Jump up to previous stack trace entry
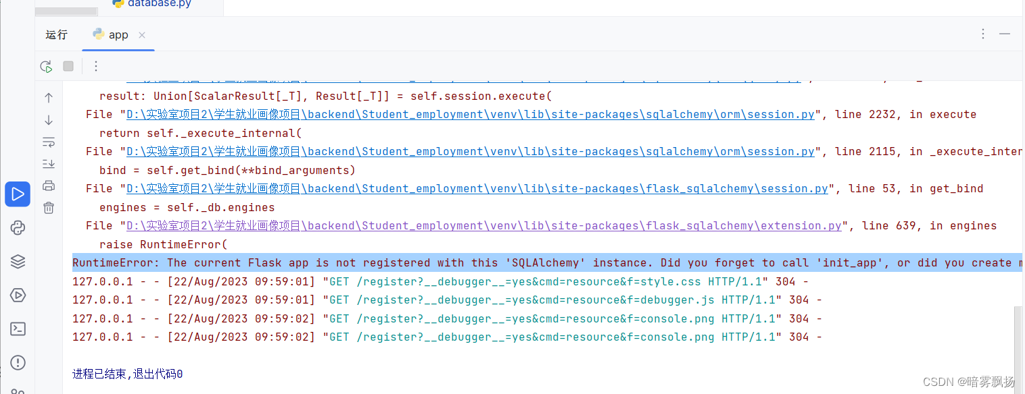This screenshot has width=1025, height=394. point(48,97)
